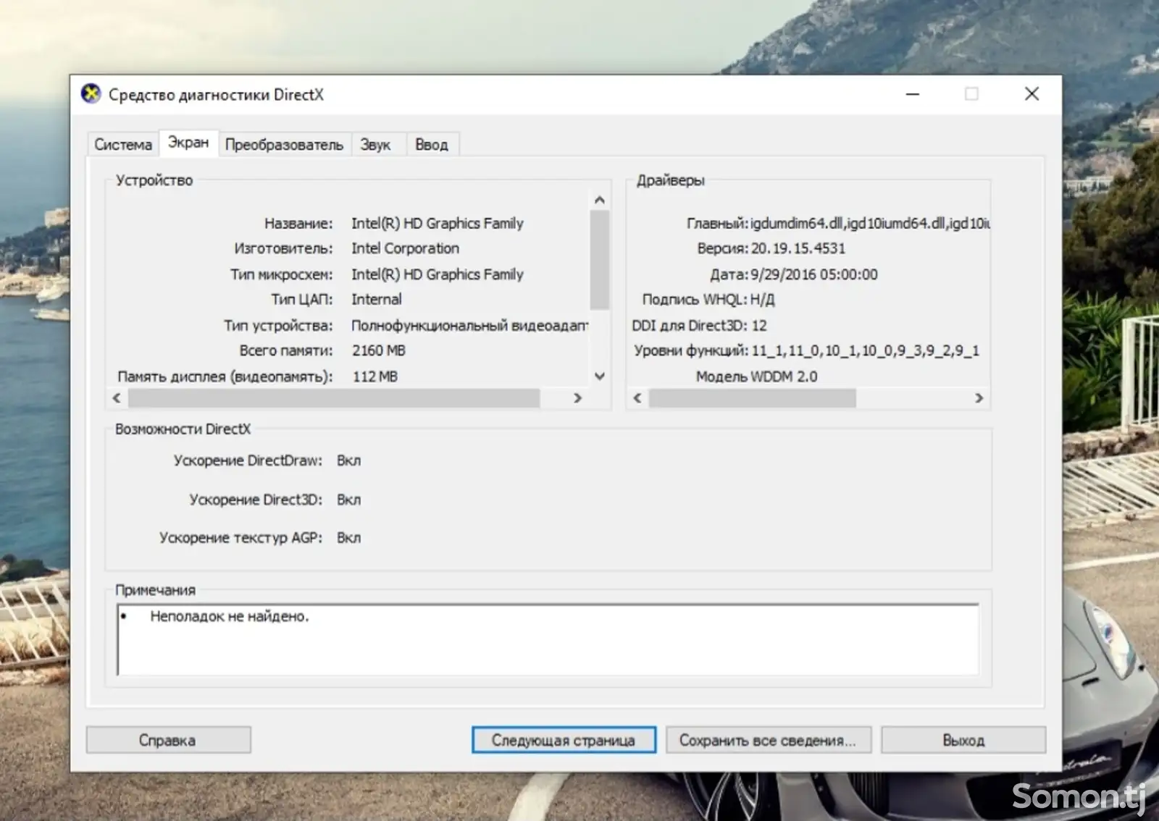Open the Преобразователь tab
Viewport: 1159px width, 821px height.
coord(284,145)
